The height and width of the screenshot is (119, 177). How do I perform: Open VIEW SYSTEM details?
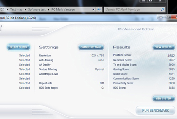point(163,98)
